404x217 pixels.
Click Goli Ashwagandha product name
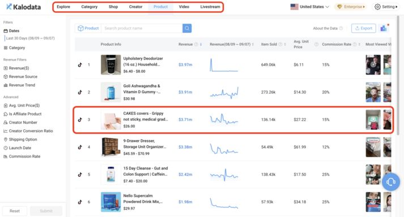coord(142,89)
